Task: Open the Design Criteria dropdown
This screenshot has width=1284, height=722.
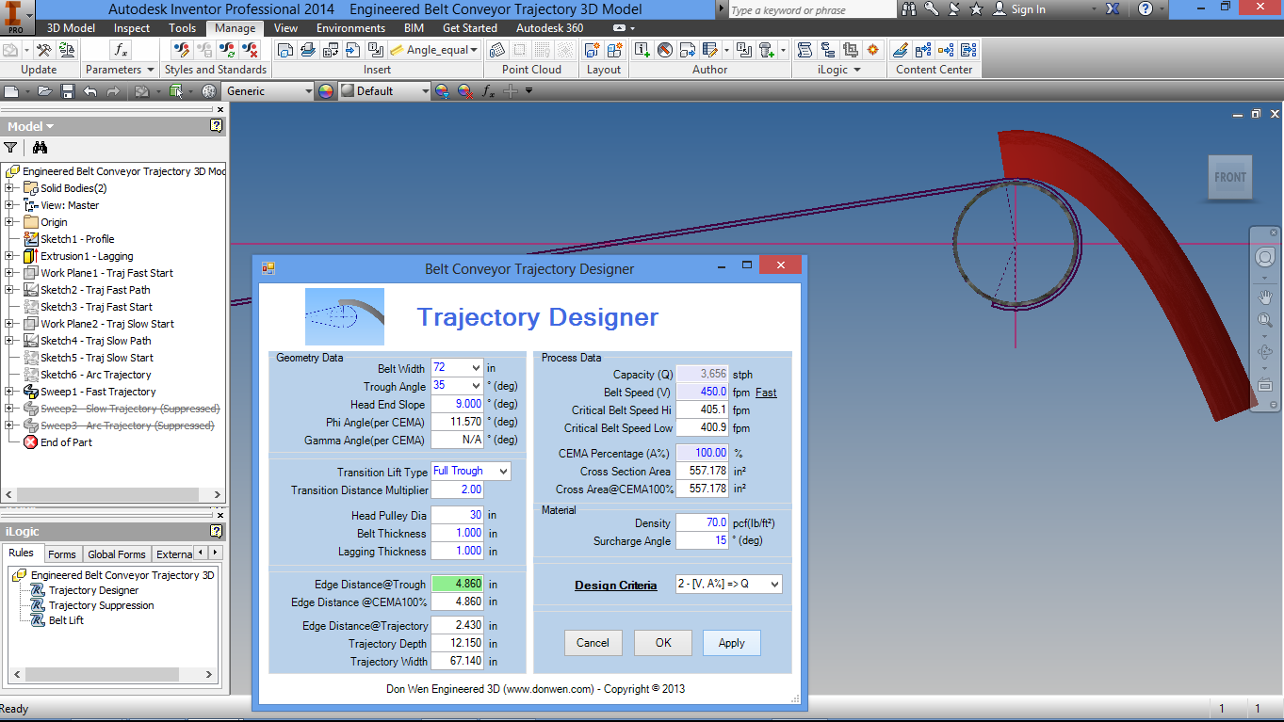Action: click(774, 585)
